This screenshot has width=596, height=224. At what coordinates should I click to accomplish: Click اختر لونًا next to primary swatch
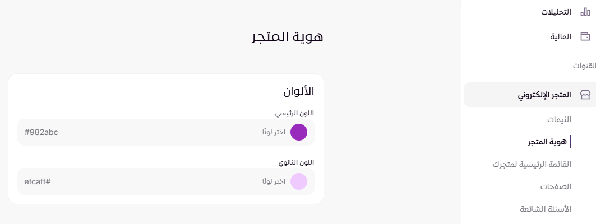[274, 132]
